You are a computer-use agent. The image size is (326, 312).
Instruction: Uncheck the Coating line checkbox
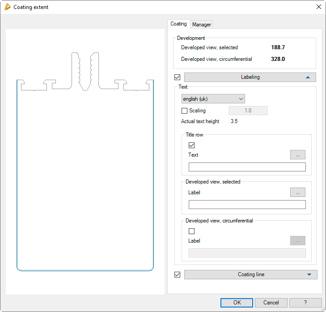pyautogui.click(x=178, y=274)
